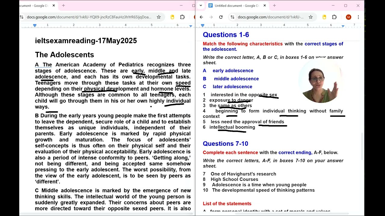
Task: Click 'Match the following characteristics' red text
Action: click(243, 44)
